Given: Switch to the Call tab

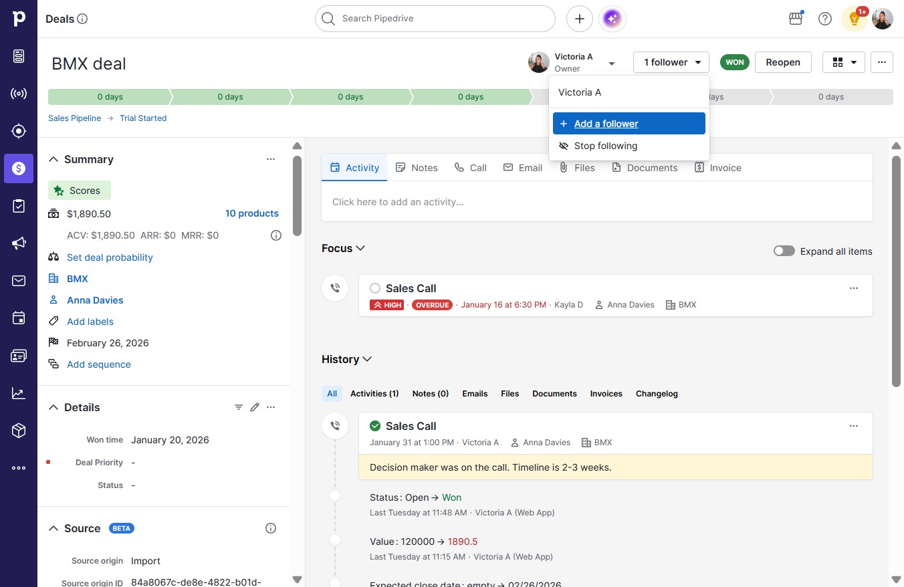Looking at the screenshot, I should point(471,168).
